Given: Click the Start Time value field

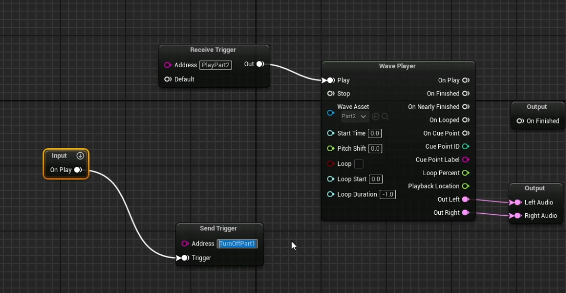Looking at the screenshot, I should tap(375, 133).
